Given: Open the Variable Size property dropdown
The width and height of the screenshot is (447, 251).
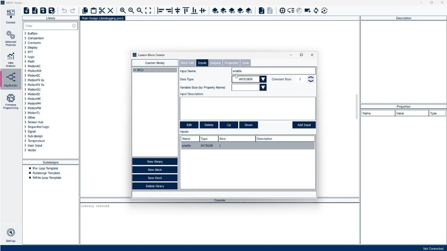Looking at the screenshot, I should pyautogui.click(x=263, y=87).
